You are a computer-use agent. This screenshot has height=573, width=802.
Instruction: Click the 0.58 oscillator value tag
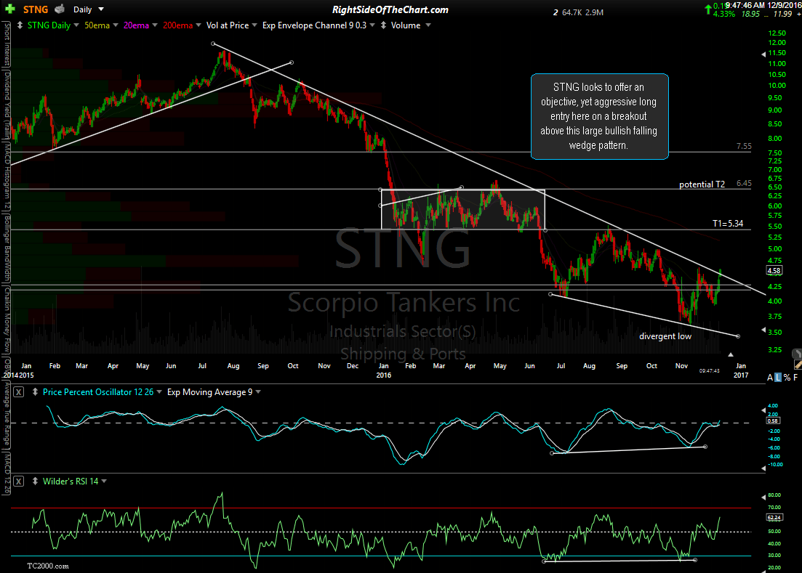[773, 420]
